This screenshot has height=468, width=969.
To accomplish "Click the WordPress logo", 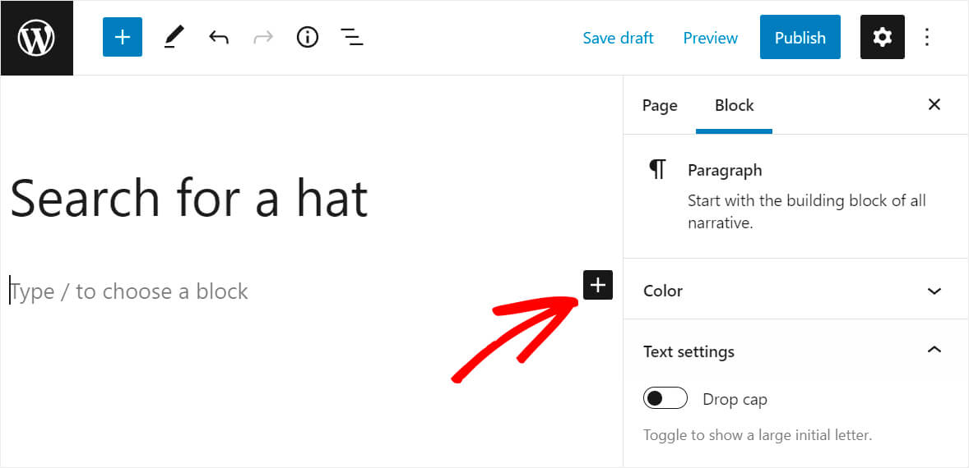I will (36, 38).
